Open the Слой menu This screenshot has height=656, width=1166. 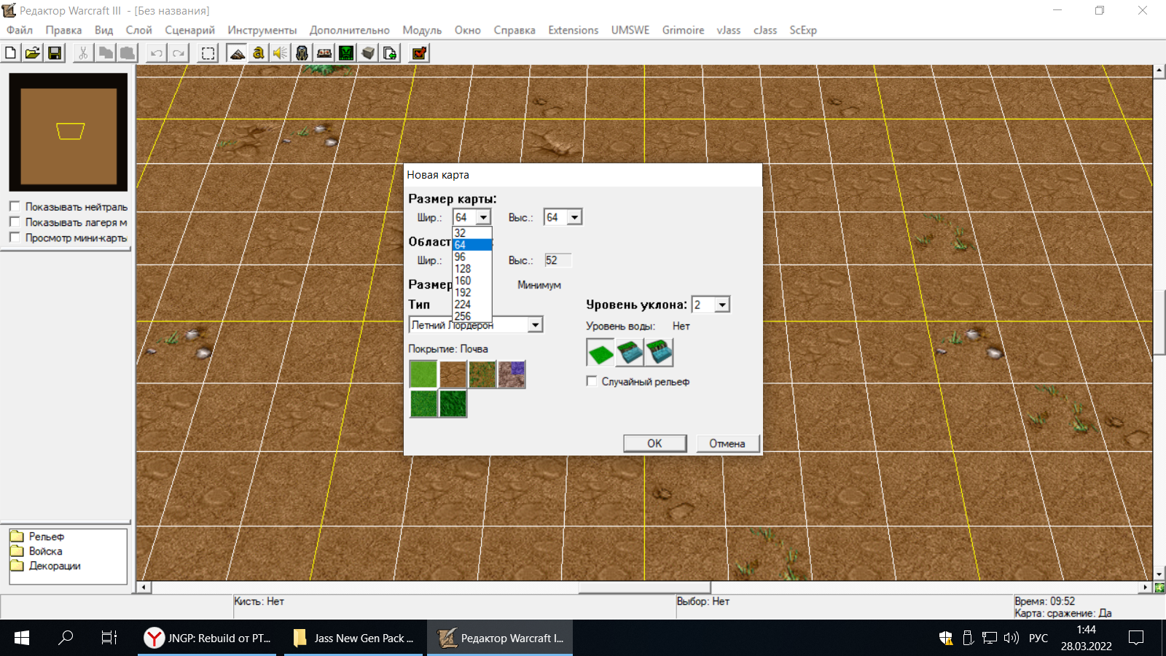[138, 30]
